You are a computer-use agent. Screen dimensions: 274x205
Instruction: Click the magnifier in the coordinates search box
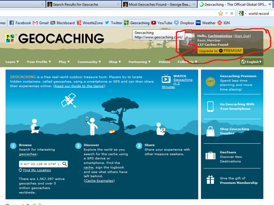64,164
